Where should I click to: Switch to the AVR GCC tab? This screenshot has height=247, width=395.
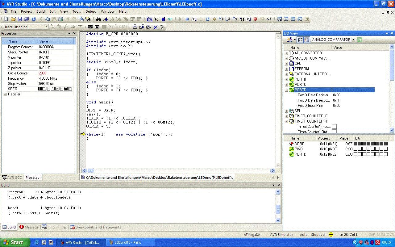click(12, 178)
